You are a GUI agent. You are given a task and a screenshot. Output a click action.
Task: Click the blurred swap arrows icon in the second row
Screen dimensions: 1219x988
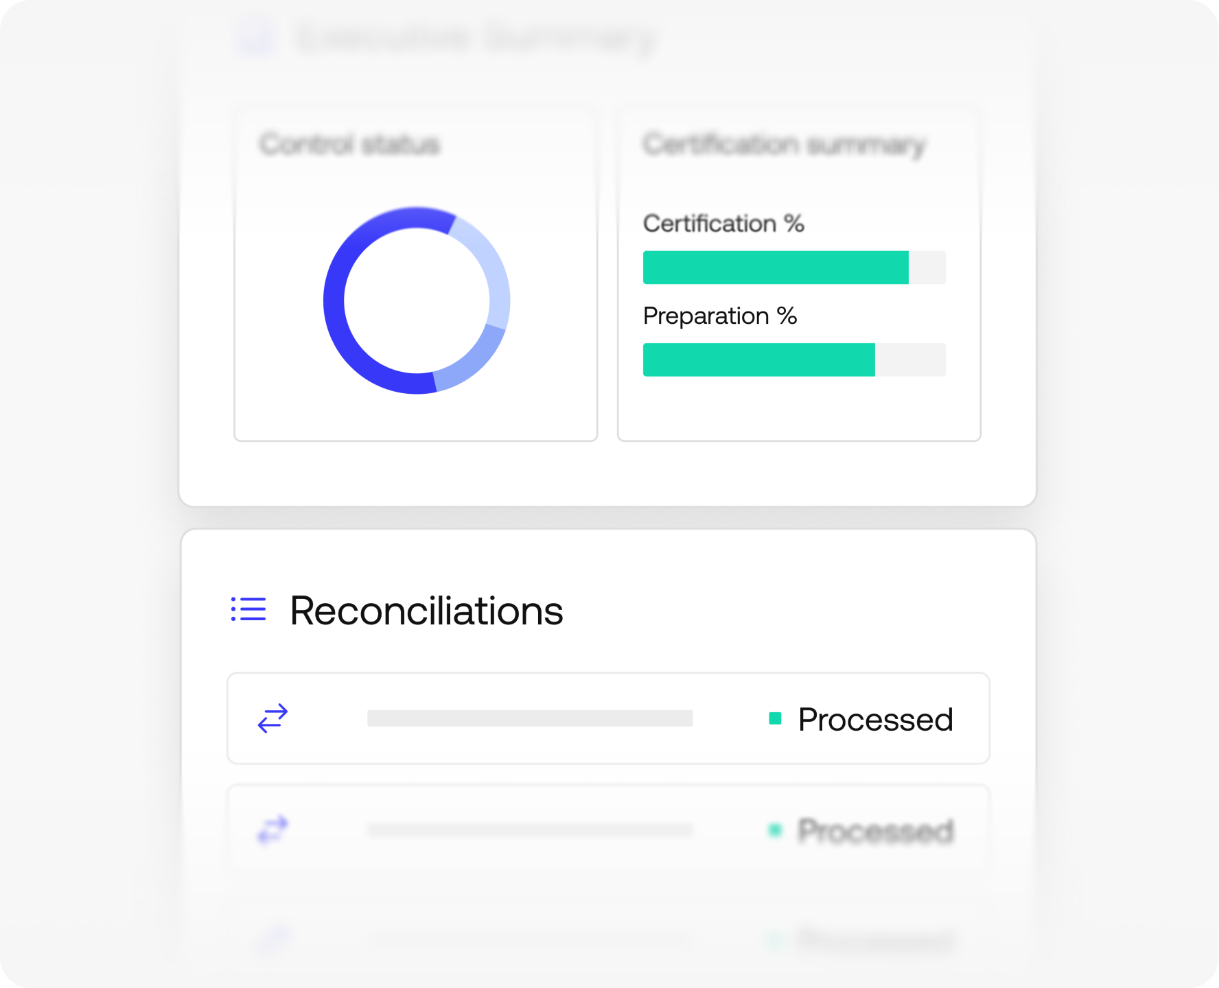click(272, 830)
